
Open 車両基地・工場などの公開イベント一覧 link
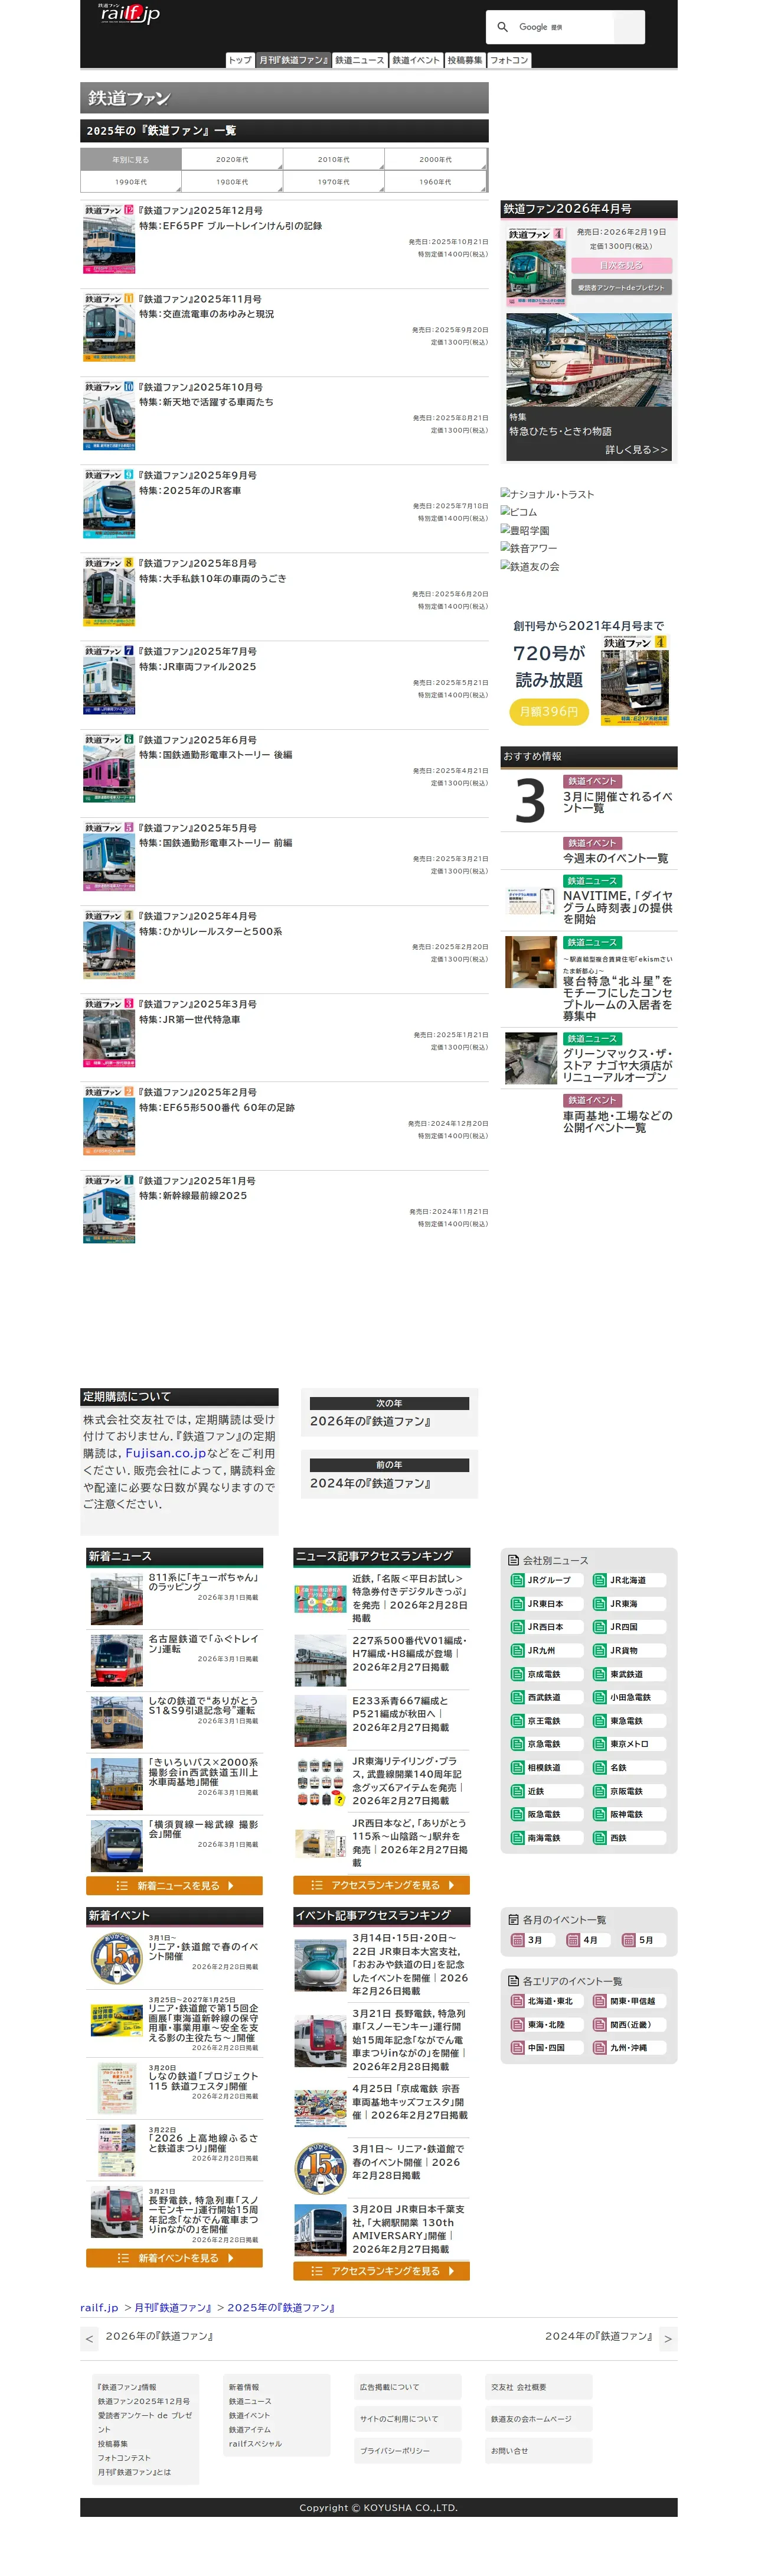click(617, 1121)
